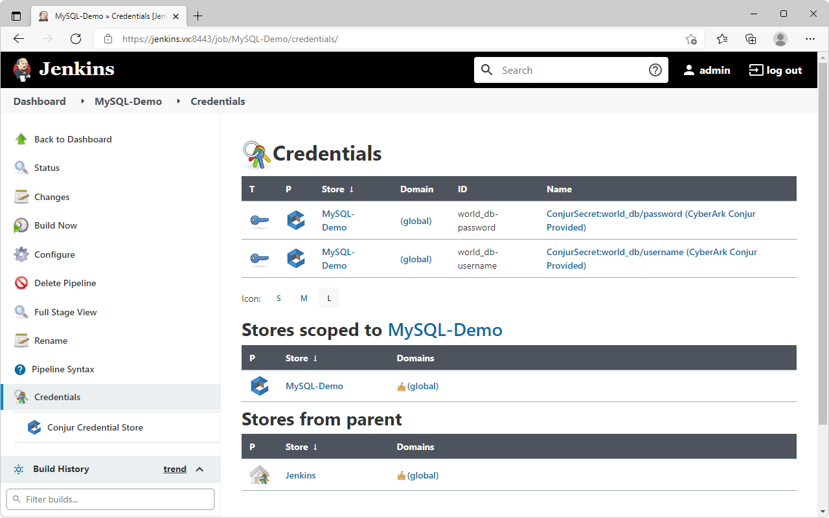Open Conjur Credential Store sidebar item
The width and height of the screenshot is (829, 518).
pos(95,427)
